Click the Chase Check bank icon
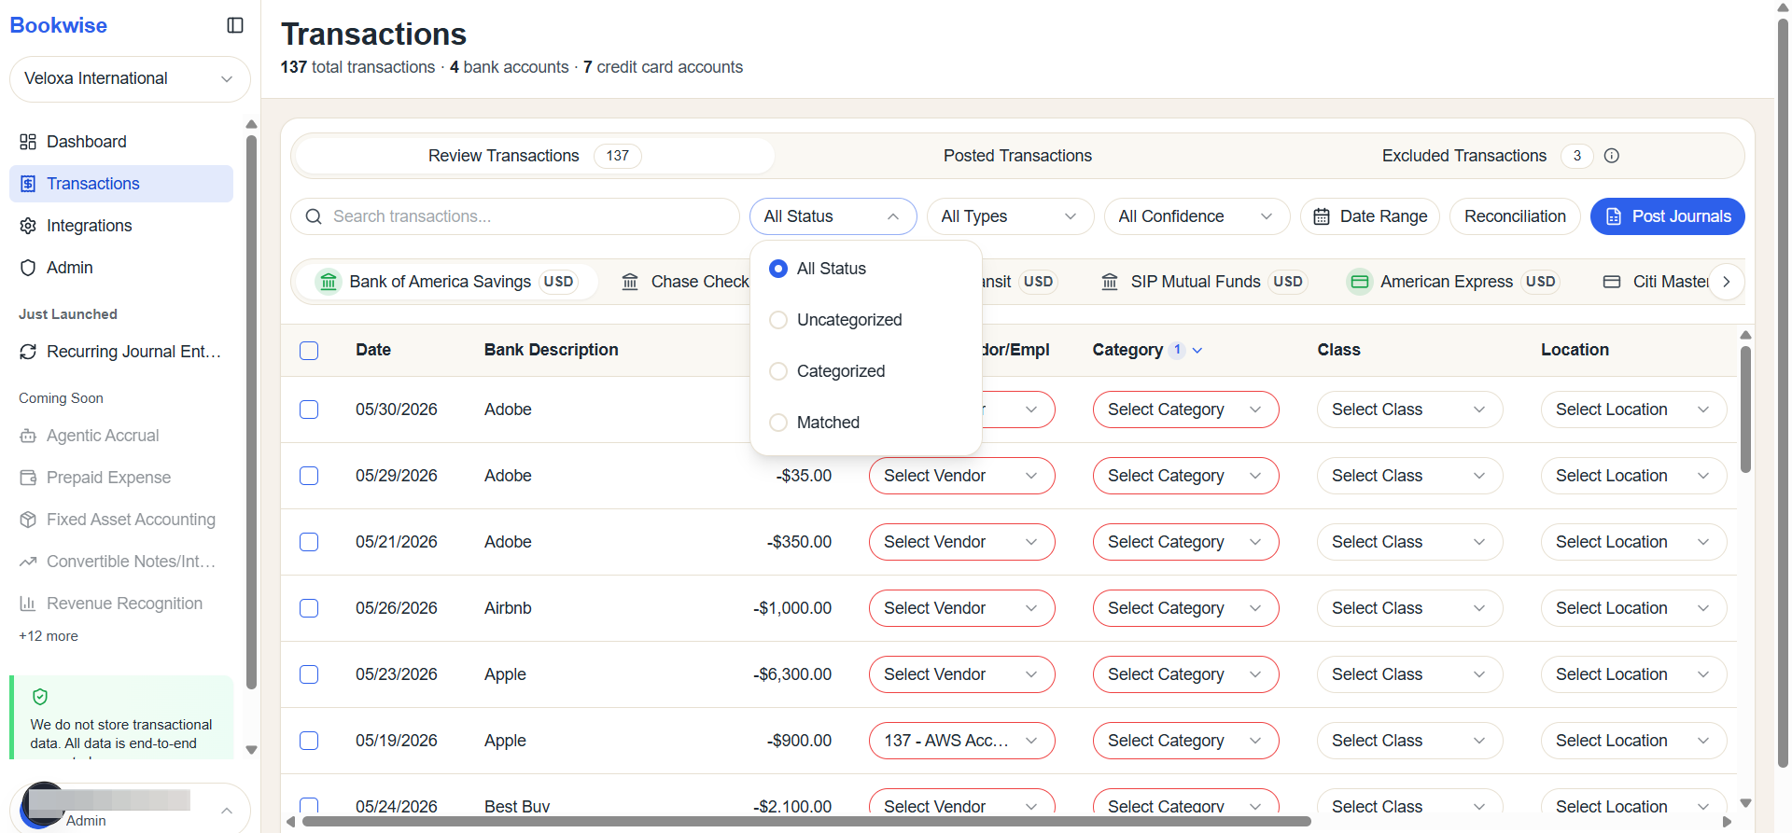The image size is (1792, 833). pyautogui.click(x=630, y=282)
